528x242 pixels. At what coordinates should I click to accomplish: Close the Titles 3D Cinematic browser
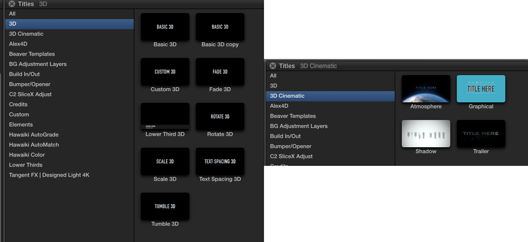(x=273, y=66)
